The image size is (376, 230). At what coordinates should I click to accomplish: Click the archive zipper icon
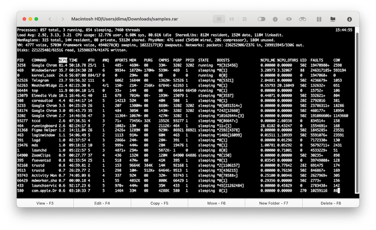point(319,19)
